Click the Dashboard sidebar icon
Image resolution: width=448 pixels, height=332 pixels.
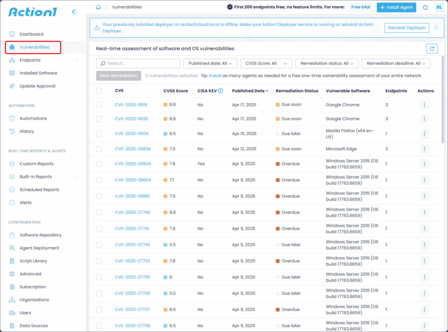[12, 34]
